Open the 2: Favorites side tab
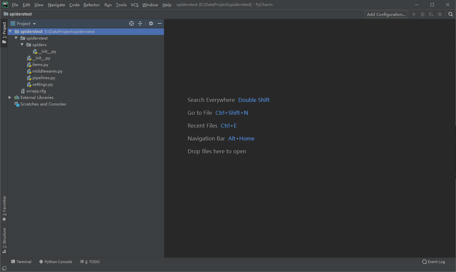The width and height of the screenshot is (456, 272). pyautogui.click(x=4, y=209)
